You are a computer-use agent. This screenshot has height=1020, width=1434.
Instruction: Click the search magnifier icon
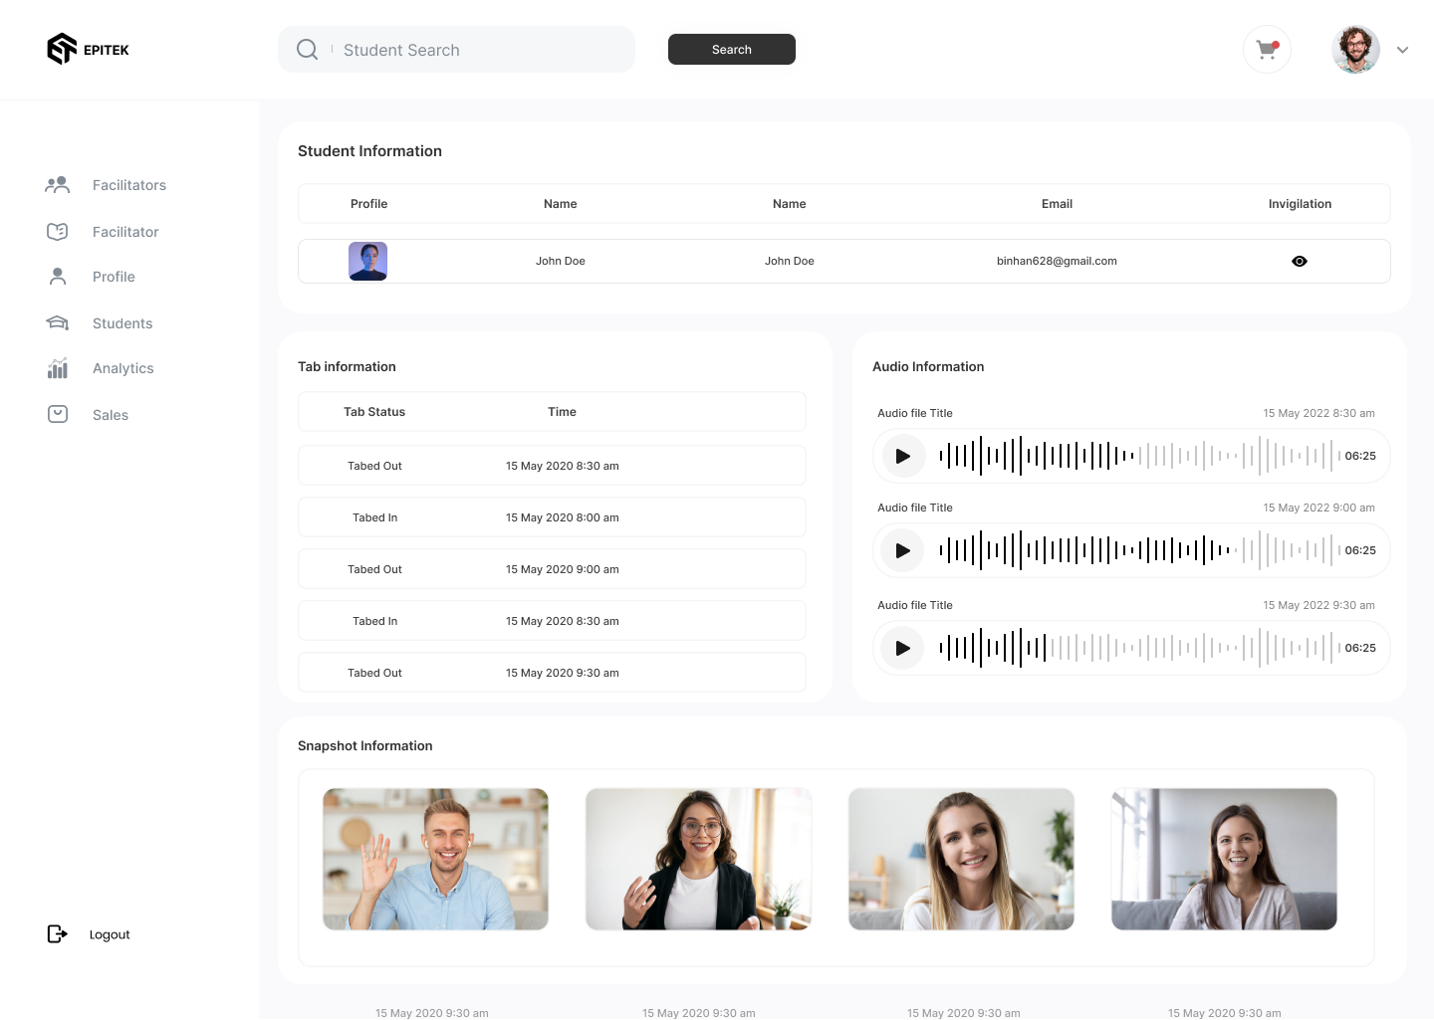pyautogui.click(x=308, y=50)
